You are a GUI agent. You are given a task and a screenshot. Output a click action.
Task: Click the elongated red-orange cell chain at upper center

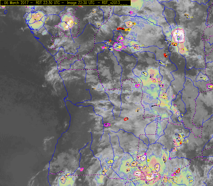pos(120,29)
